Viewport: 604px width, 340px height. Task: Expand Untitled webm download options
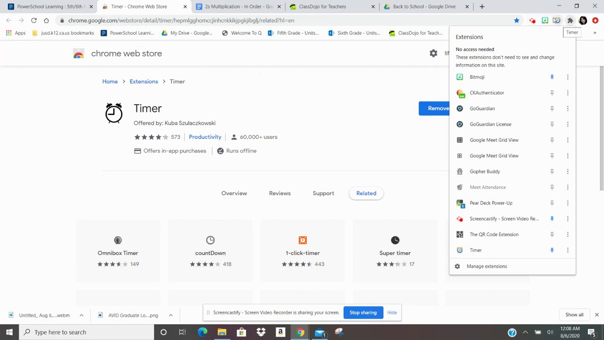(81, 315)
